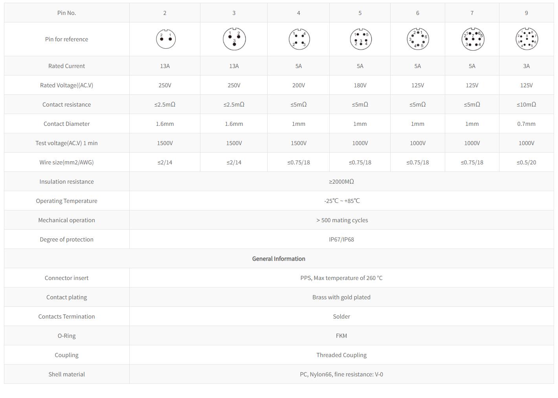Click the 7-pin layout diagram
The width and height of the screenshot is (558, 398).
(x=472, y=39)
